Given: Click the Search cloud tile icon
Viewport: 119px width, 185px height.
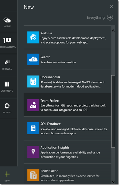Looking at the screenshot, I should pyautogui.click(x=33, y=59).
